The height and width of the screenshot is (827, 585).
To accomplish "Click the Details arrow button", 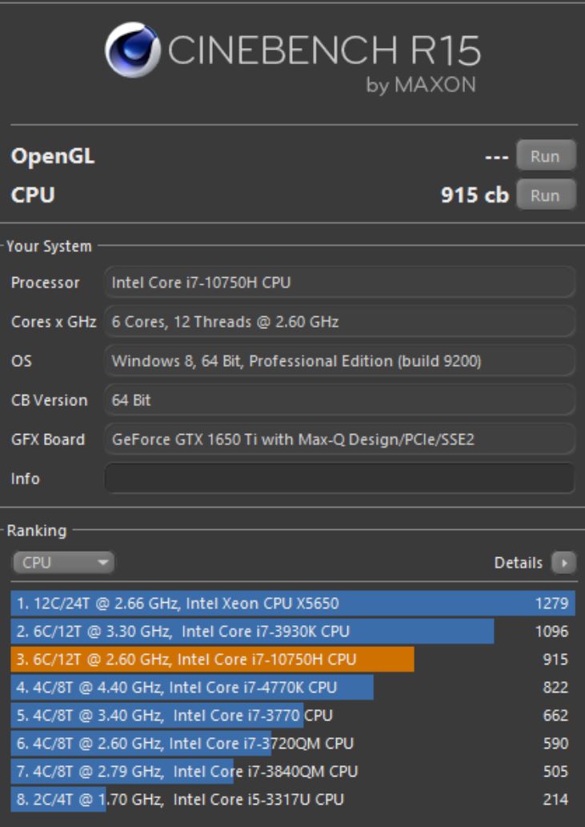I will 564,563.
